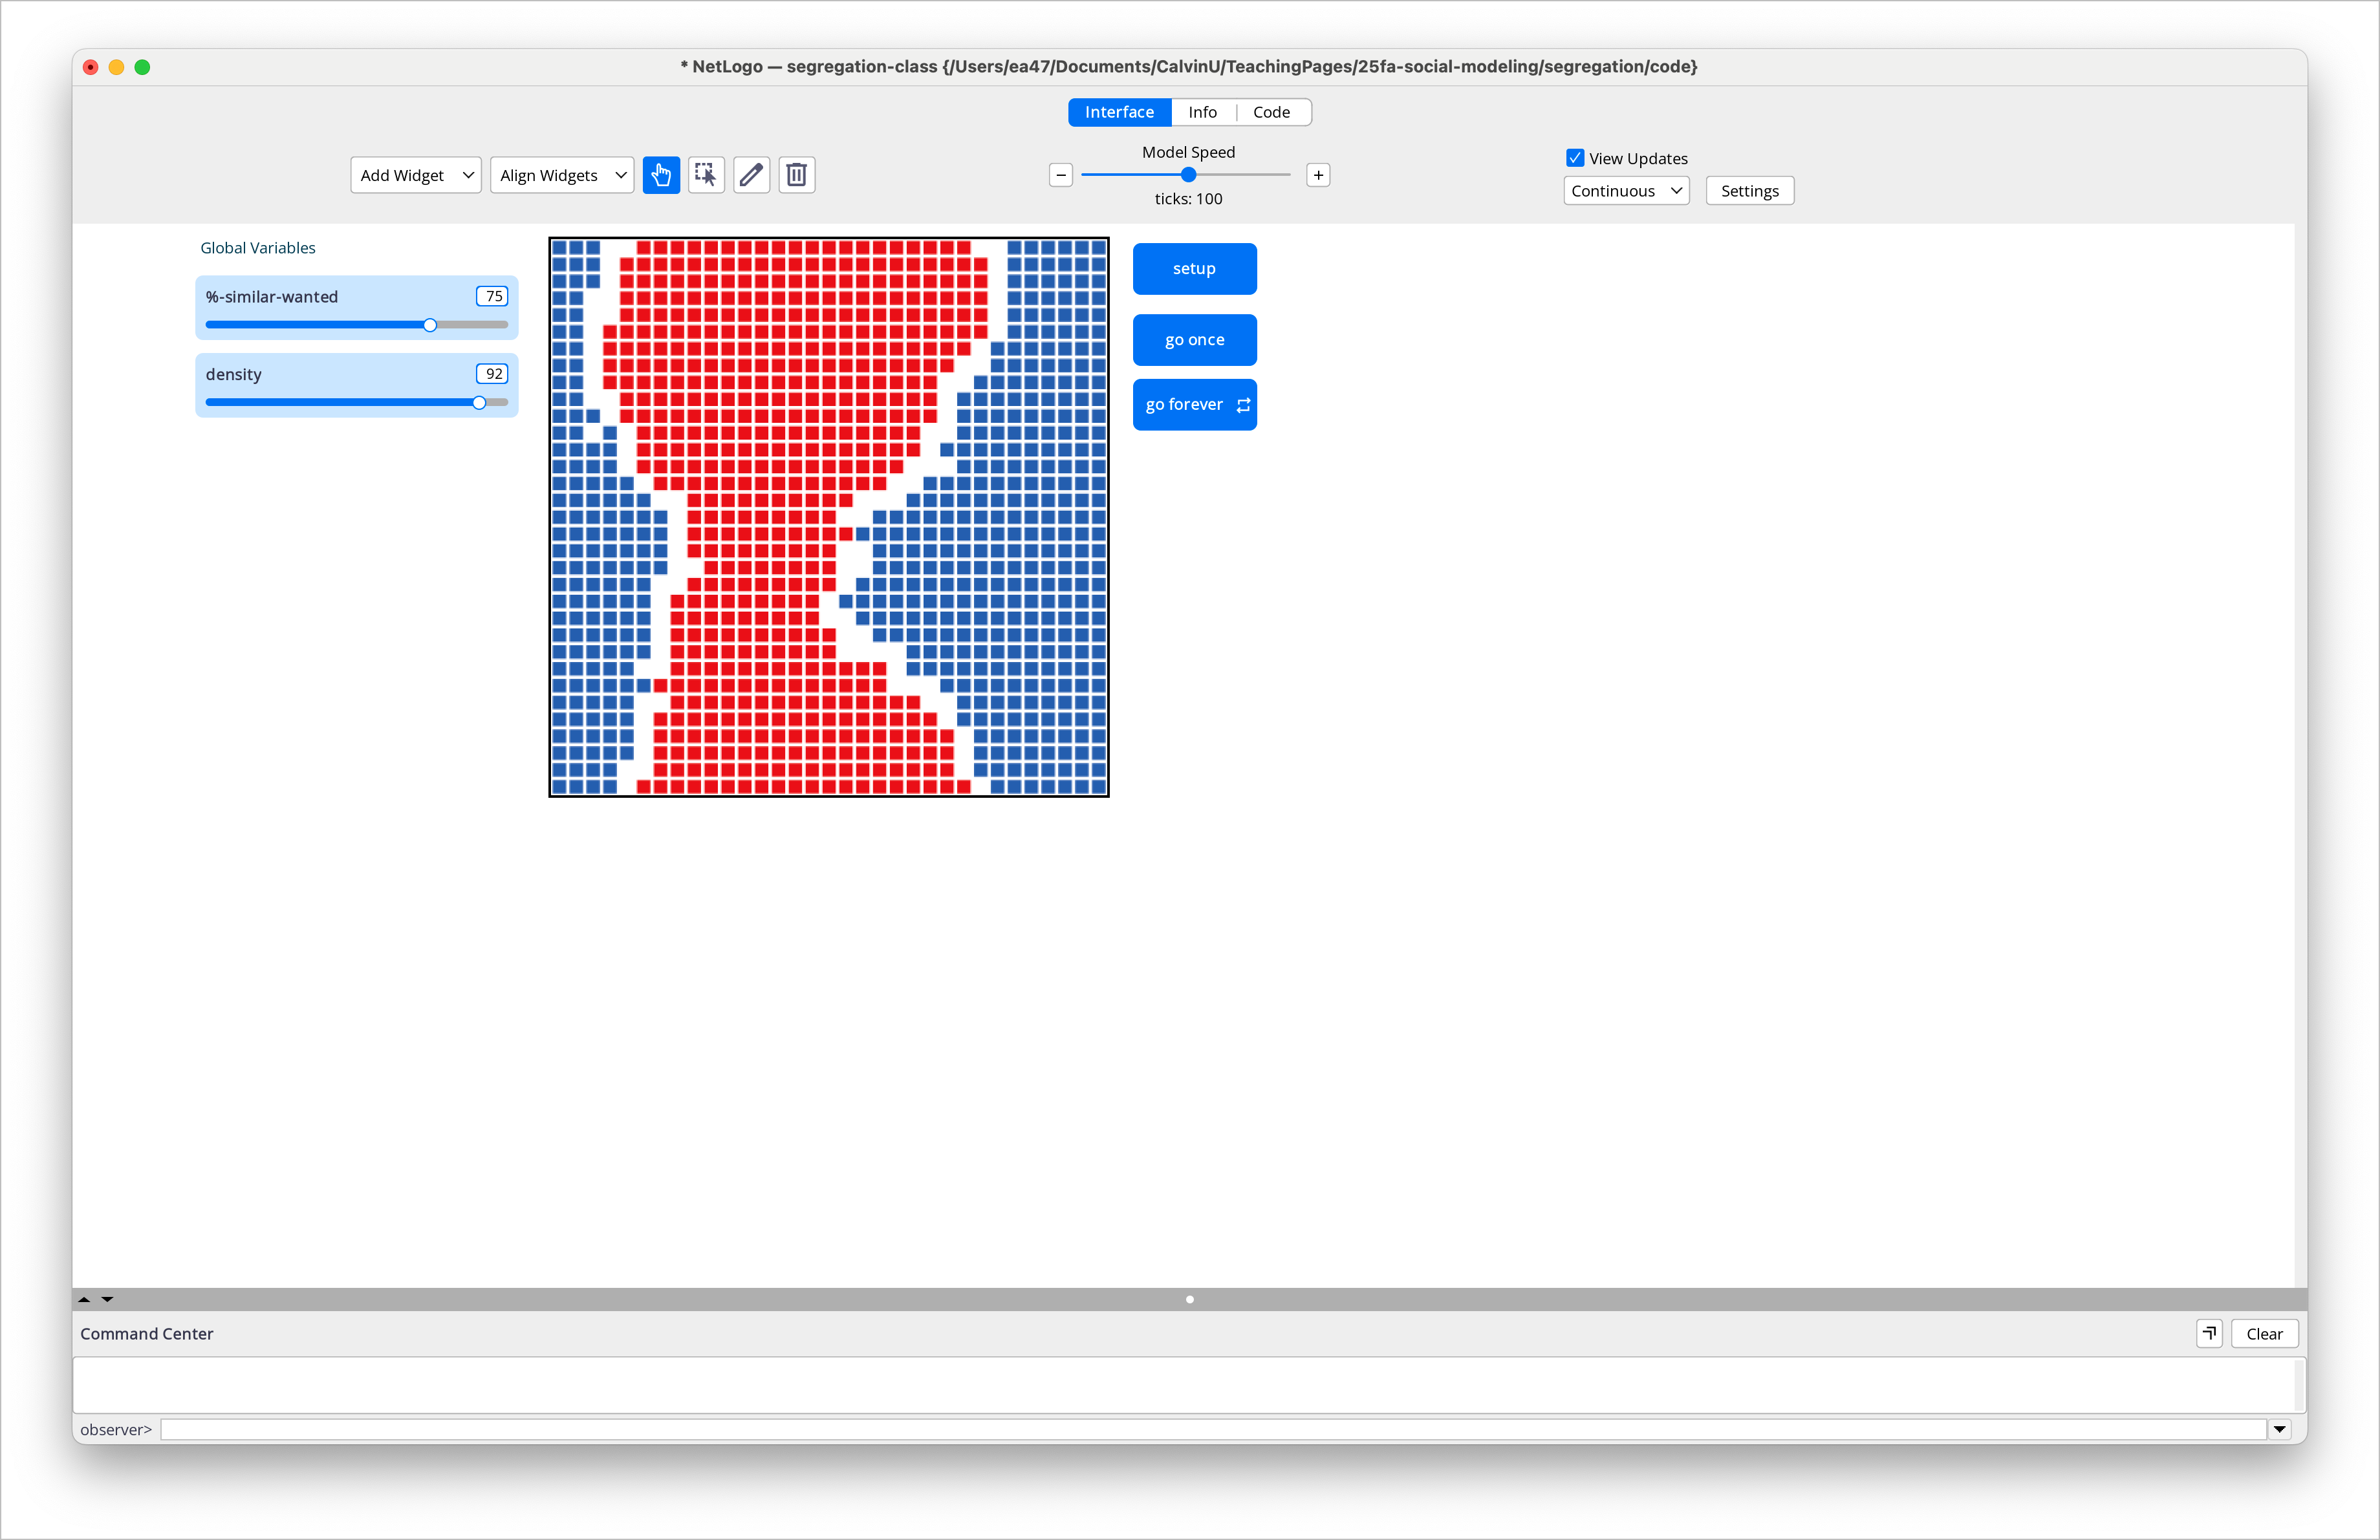2380x1540 pixels.
Task: Switch to the Info tab
Action: pyautogui.click(x=1202, y=112)
